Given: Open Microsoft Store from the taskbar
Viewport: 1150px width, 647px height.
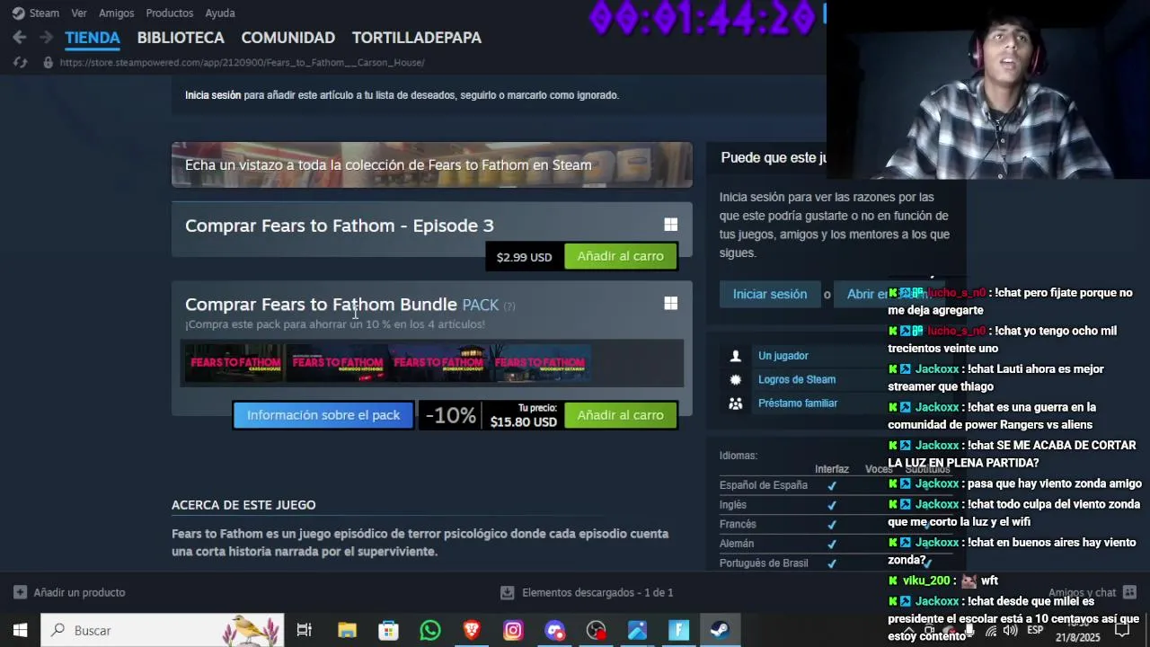Looking at the screenshot, I should point(388,630).
